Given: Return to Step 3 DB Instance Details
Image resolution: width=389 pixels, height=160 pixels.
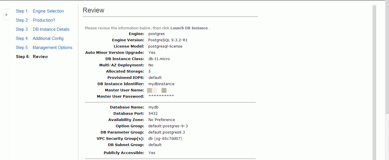Looking at the screenshot, I should click(x=42, y=29).
